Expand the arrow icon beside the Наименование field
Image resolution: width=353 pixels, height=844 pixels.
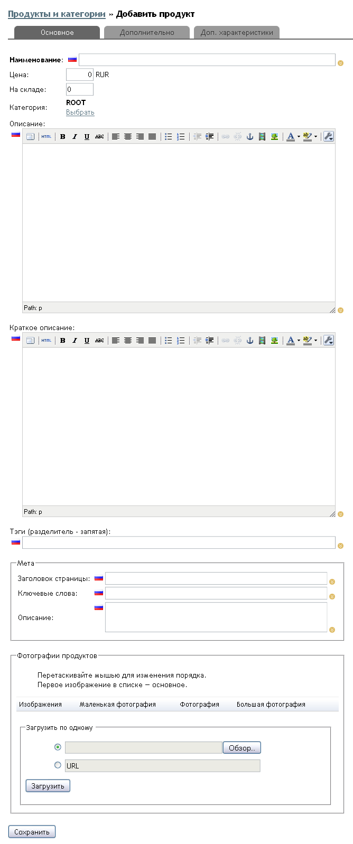[x=340, y=63]
